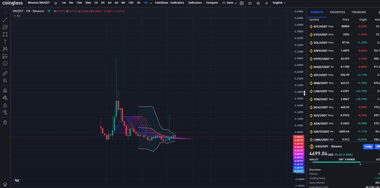
Task: Switch chart to 1D interval
Action: point(138,3)
